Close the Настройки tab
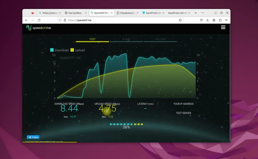The image size is (258, 159). [86, 13]
